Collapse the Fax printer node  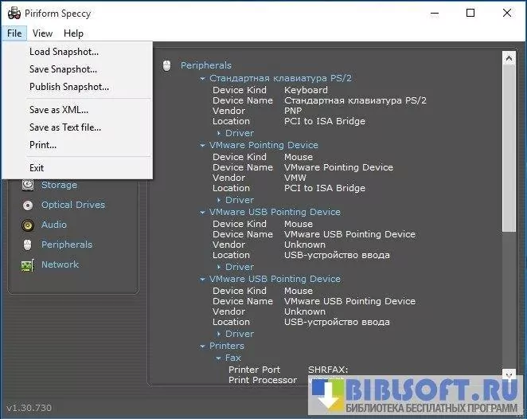[x=218, y=358]
